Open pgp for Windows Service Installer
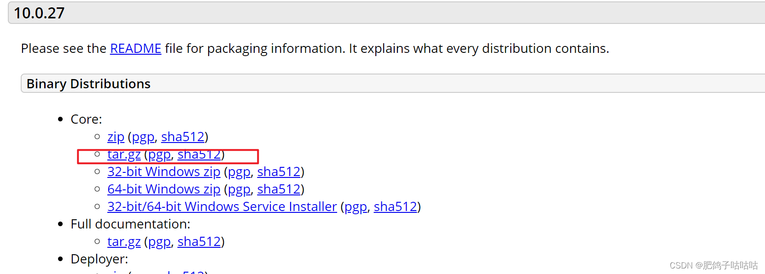765x274 pixels. 356,207
